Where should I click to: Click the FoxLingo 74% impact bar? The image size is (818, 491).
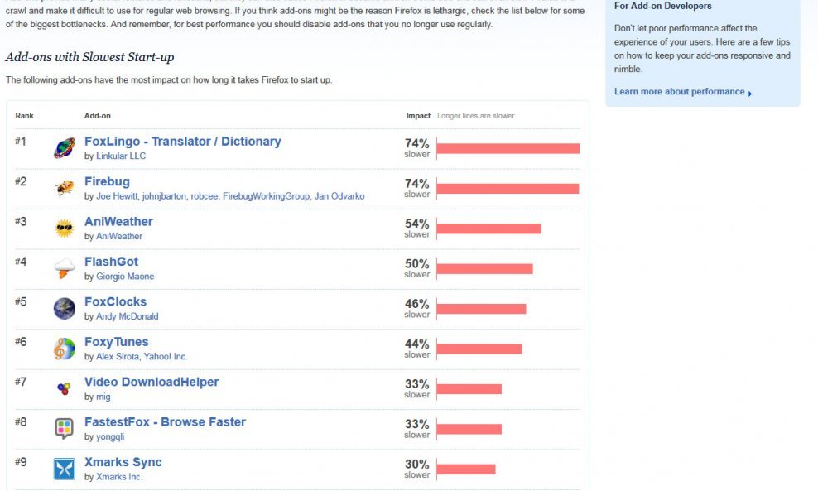pyautogui.click(x=508, y=149)
